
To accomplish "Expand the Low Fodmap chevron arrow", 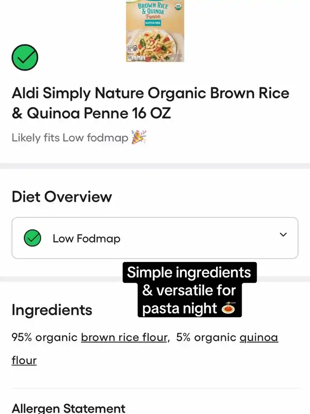I will coord(283,235).
